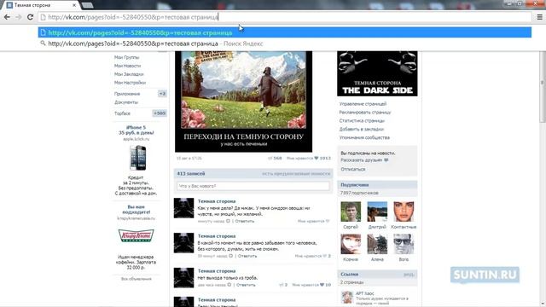
Task: Click the heart with 10 likes on гроба post
Action: tap(322, 285)
